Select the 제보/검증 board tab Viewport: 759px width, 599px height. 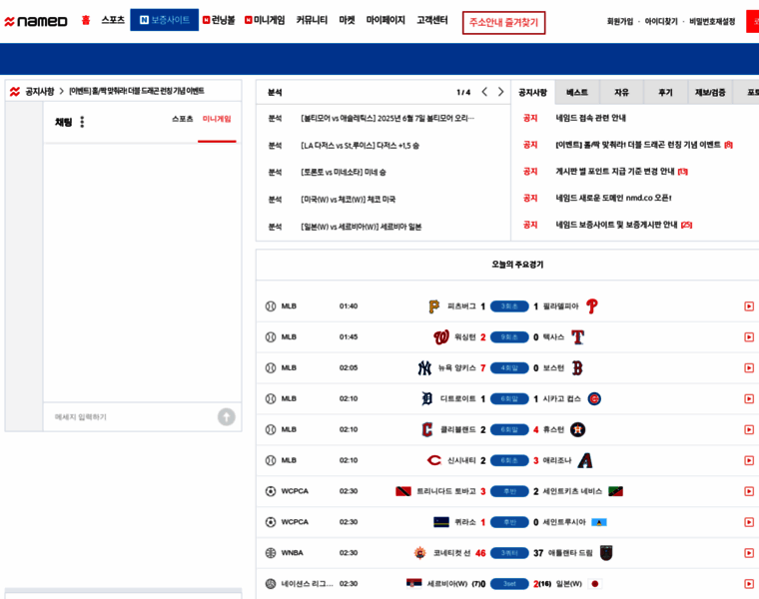pos(710,92)
